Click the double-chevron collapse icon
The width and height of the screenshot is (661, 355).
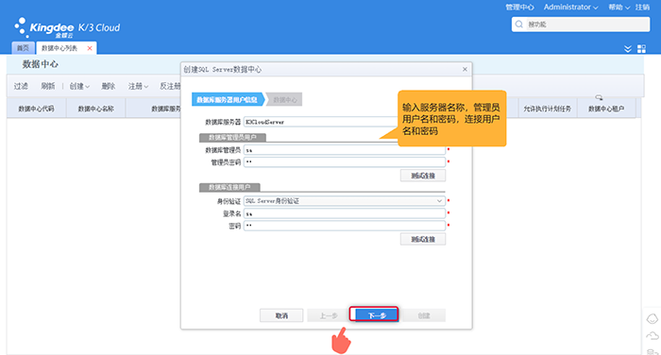click(628, 49)
